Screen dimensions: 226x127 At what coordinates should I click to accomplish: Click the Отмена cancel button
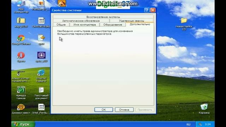[124, 110]
